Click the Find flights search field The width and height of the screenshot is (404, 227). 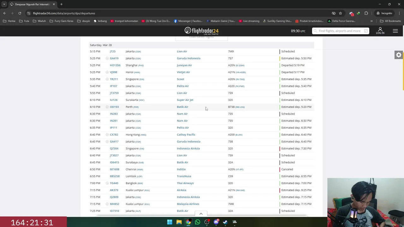[x=341, y=31]
